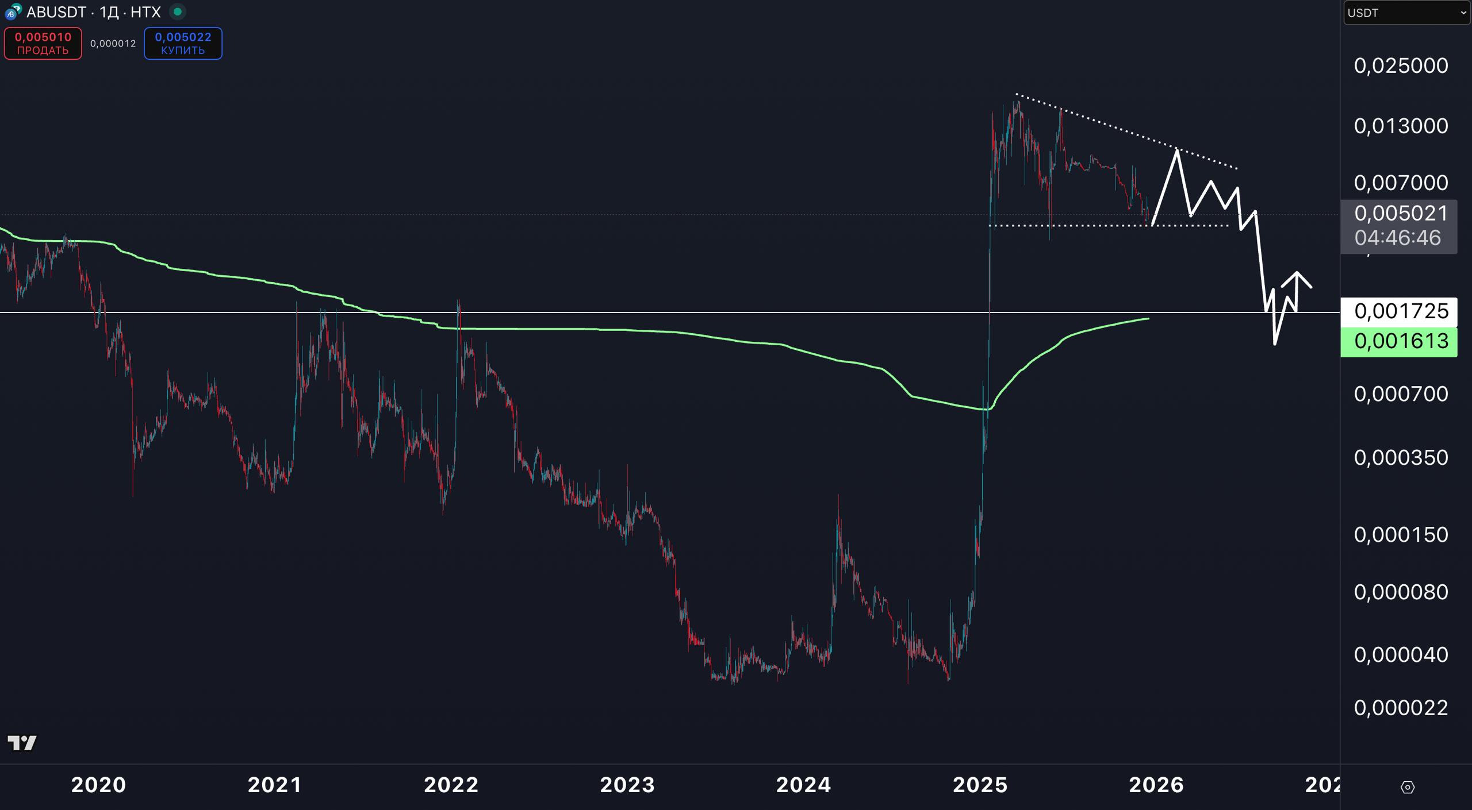Click the ABUSDT symbol name in legend
Screen dimensions: 1472x810
tap(56, 12)
